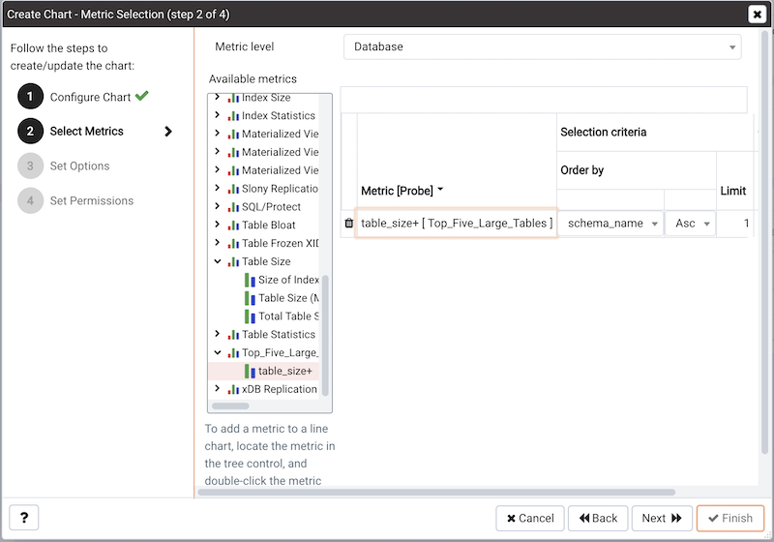Click the table_size+ metric icon in tree
Viewport: 774px width, 542px height.
click(250, 372)
